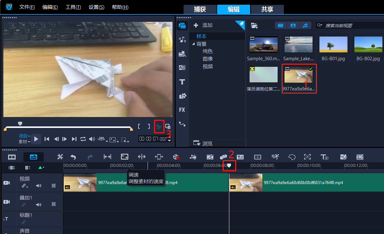384x234 pixels.
Task: Click the scissors split clip icon
Action: coord(159,126)
